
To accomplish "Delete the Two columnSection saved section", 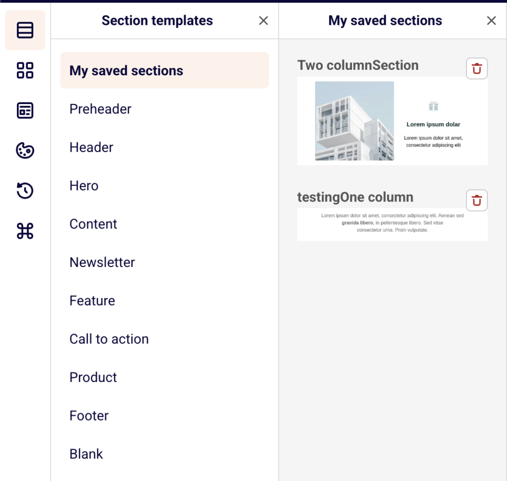I will pyautogui.click(x=477, y=68).
